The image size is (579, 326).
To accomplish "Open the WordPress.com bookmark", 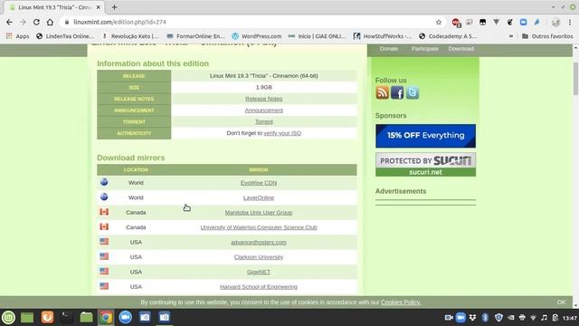I will (257, 36).
